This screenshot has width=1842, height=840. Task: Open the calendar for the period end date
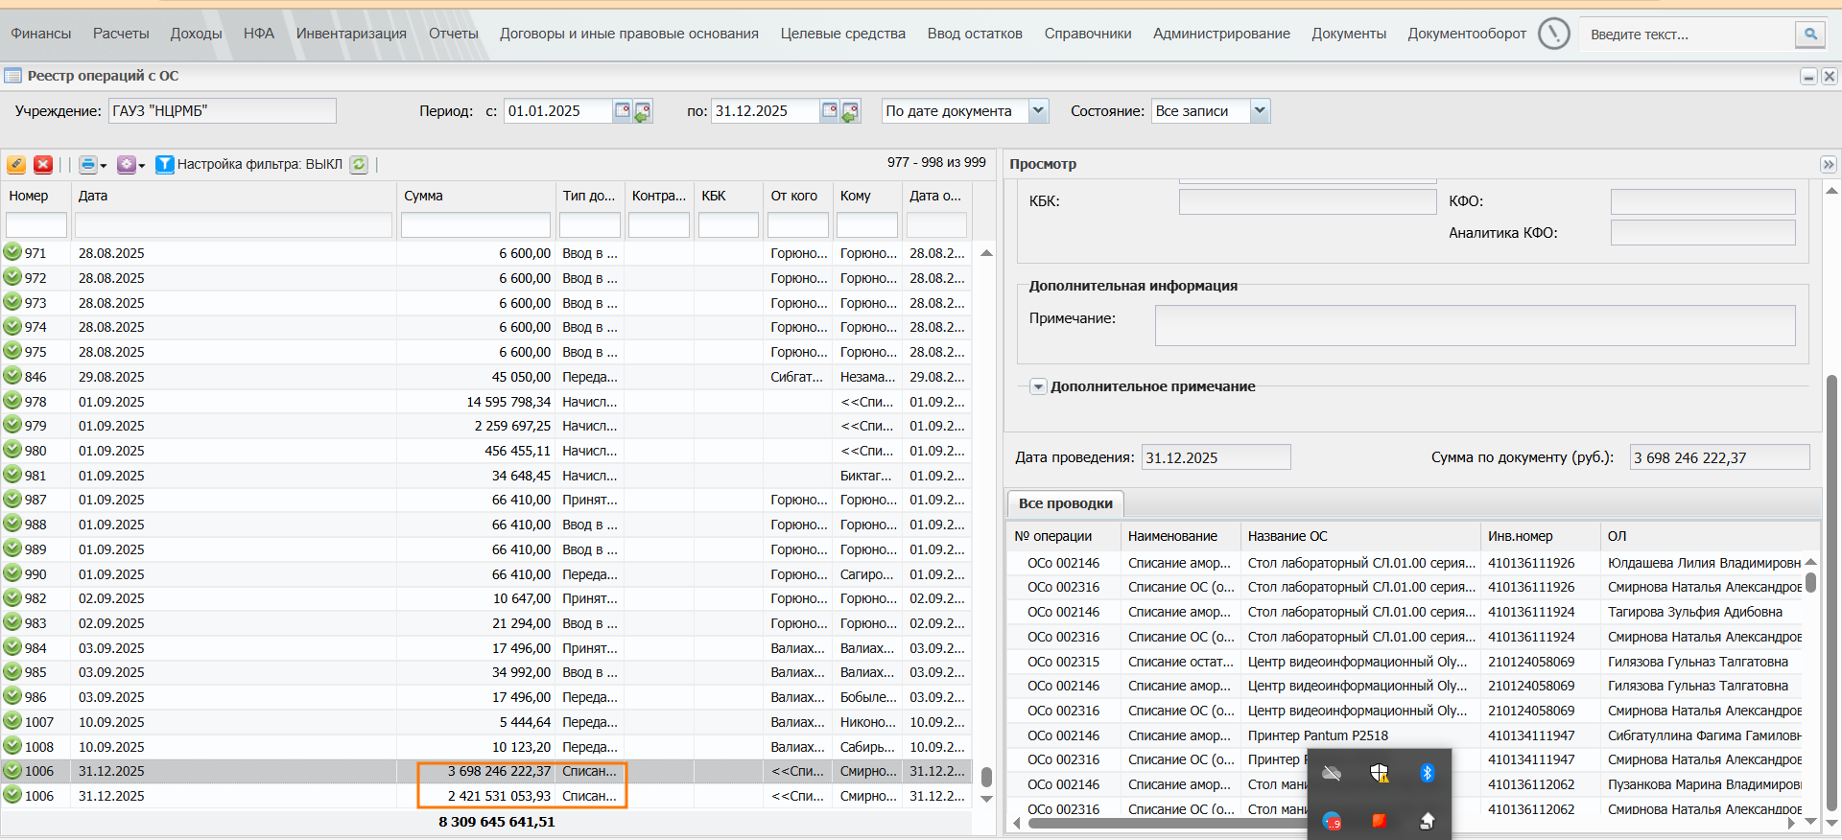(830, 110)
